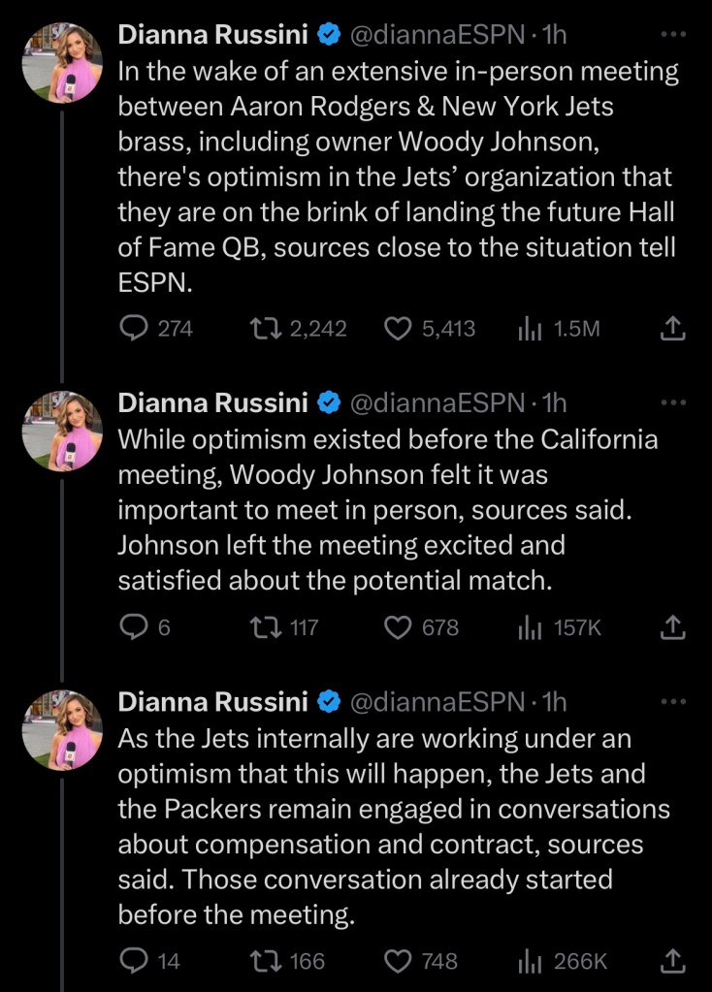Open more options on the second tweet
712x992 pixels.
[672, 400]
